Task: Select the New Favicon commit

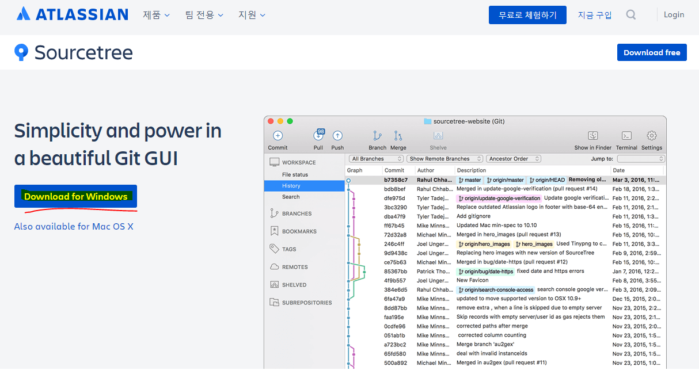Action: [x=506, y=280]
